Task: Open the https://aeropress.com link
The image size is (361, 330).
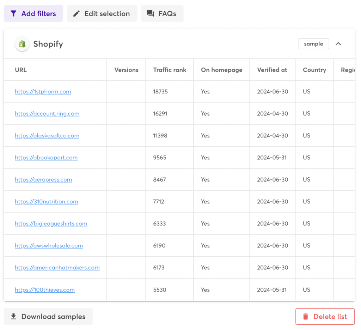Action: tap(43, 179)
